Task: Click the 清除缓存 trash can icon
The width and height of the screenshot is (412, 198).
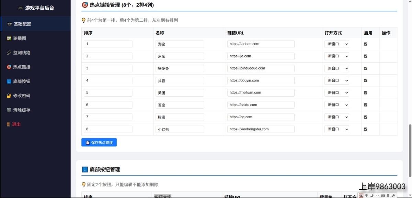Action: [x=9, y=110]
